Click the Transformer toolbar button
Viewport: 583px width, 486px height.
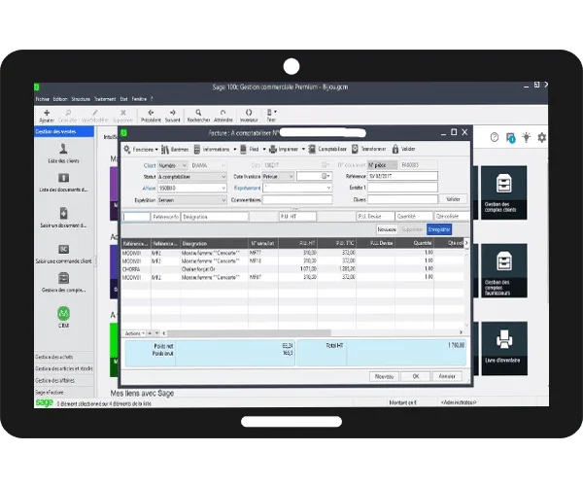pyautogui.click(x=369, y=149)
